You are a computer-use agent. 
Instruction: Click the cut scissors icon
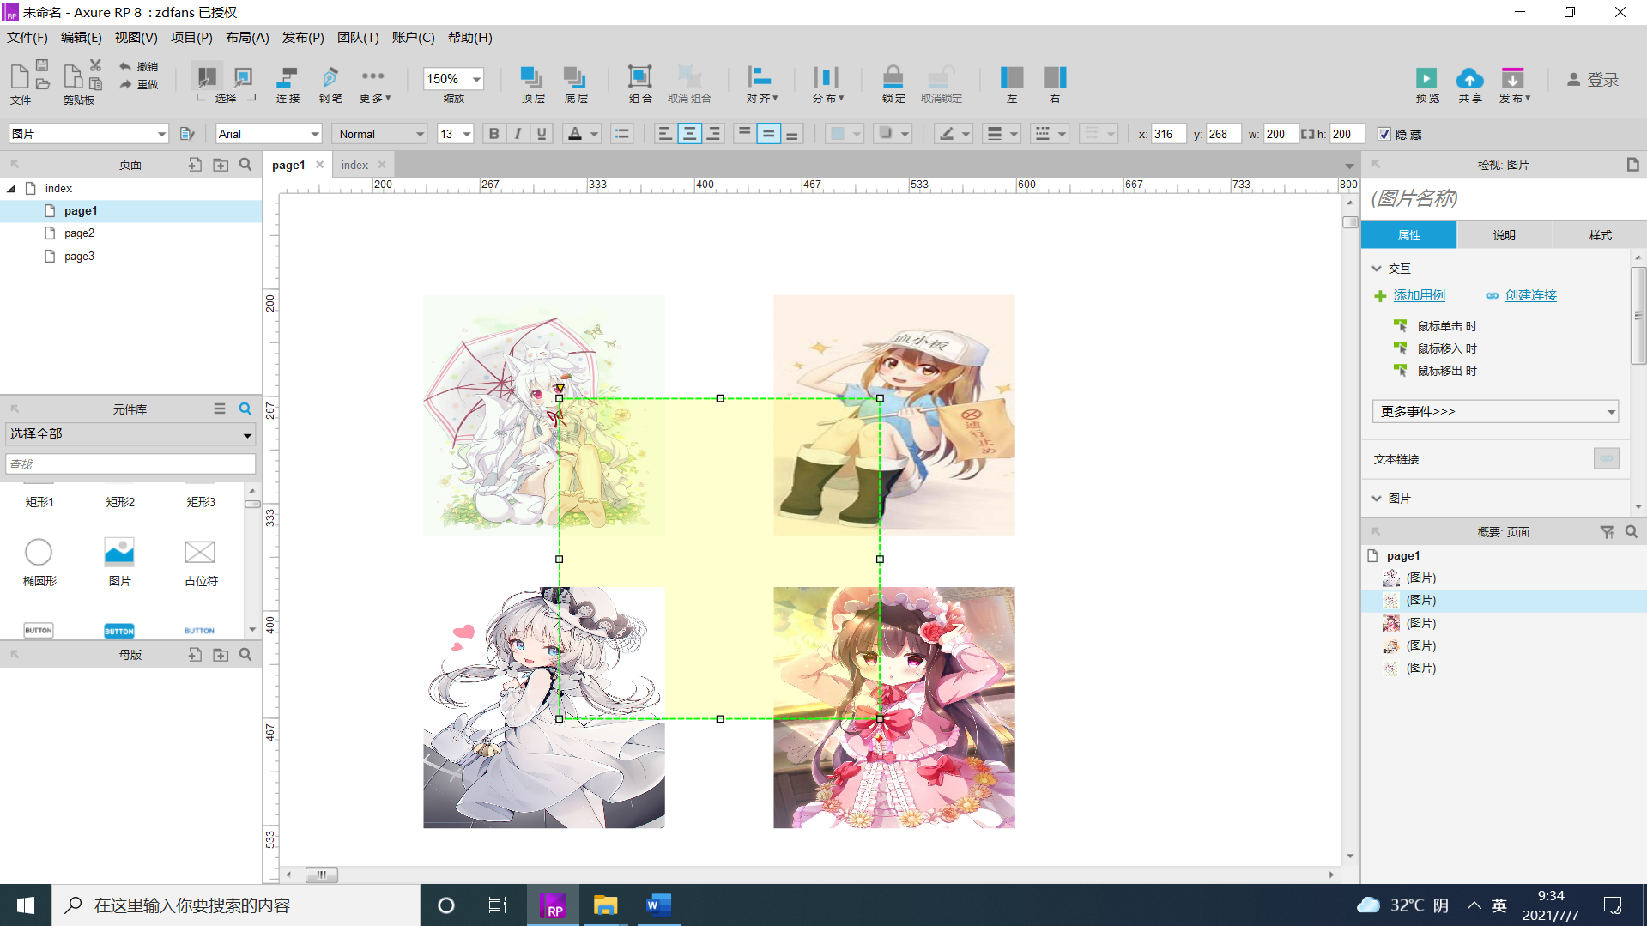point(95,65)
